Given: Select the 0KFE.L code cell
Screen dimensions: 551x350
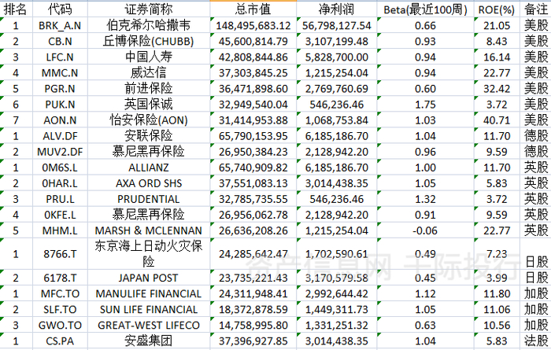Looking at the screenshot, I should point(60,215).
